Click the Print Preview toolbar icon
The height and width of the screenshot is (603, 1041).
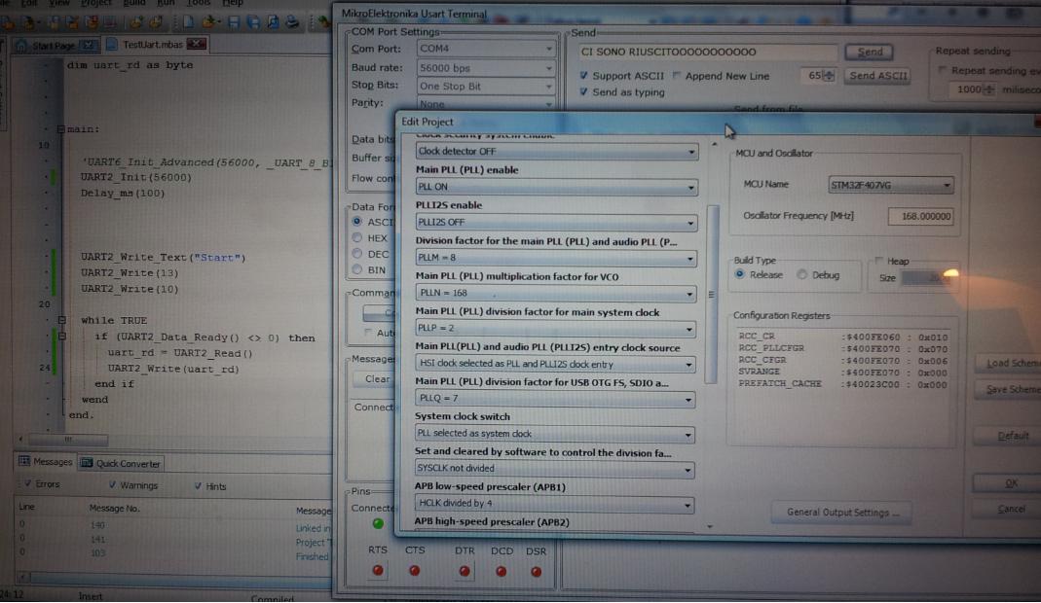(x=273, y=22)
